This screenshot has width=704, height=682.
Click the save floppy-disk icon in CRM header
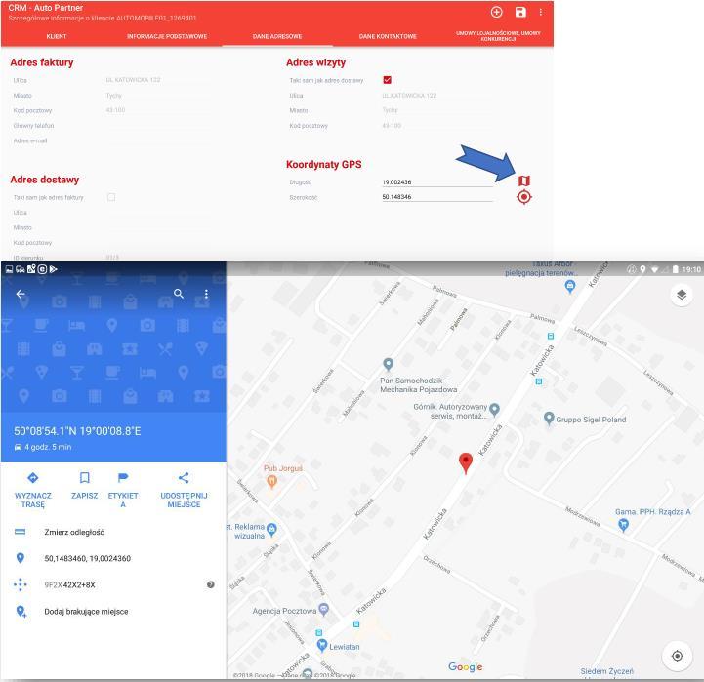[x=520, y=12]
